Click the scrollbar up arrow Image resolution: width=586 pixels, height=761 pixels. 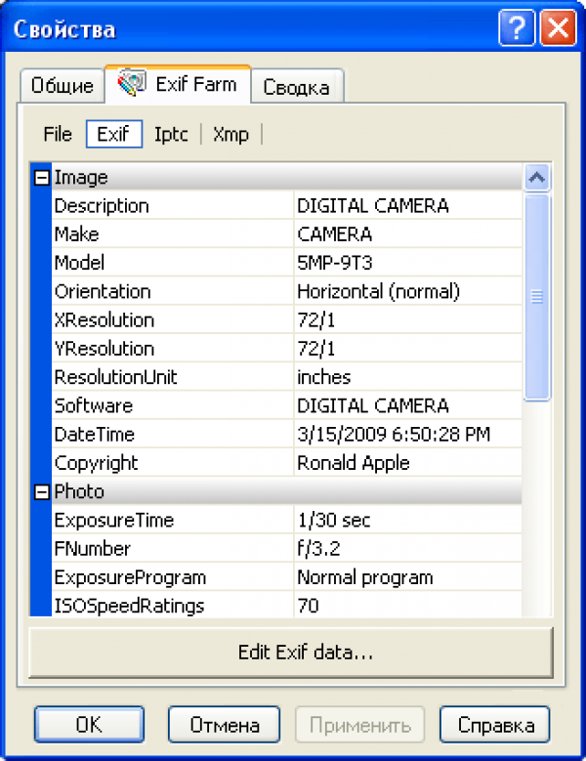tap(536, 178)
